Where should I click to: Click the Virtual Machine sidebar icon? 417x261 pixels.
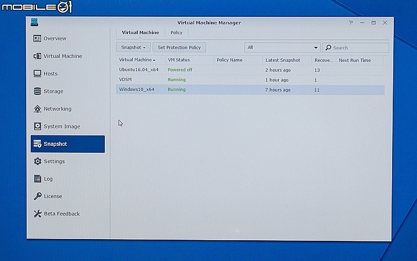[x=37, y=56]
